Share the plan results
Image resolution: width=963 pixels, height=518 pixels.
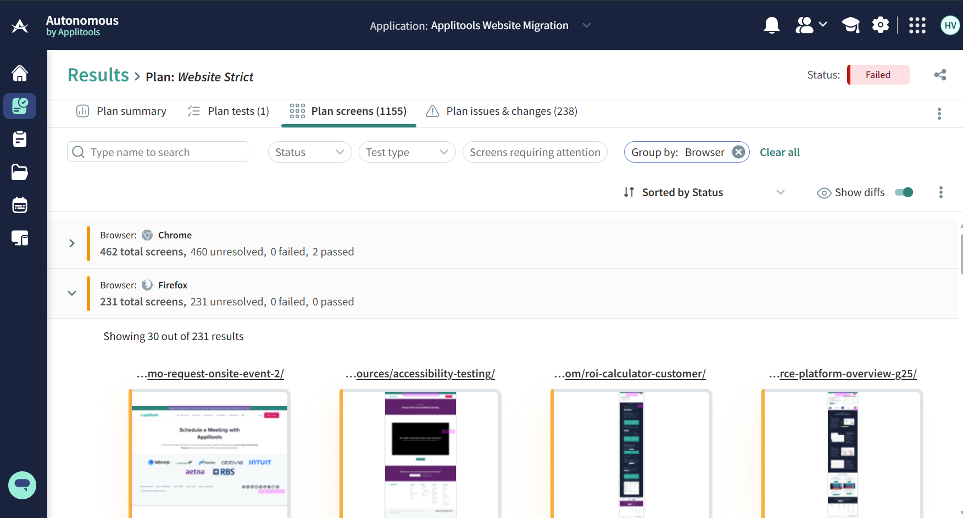coord(940,75)
